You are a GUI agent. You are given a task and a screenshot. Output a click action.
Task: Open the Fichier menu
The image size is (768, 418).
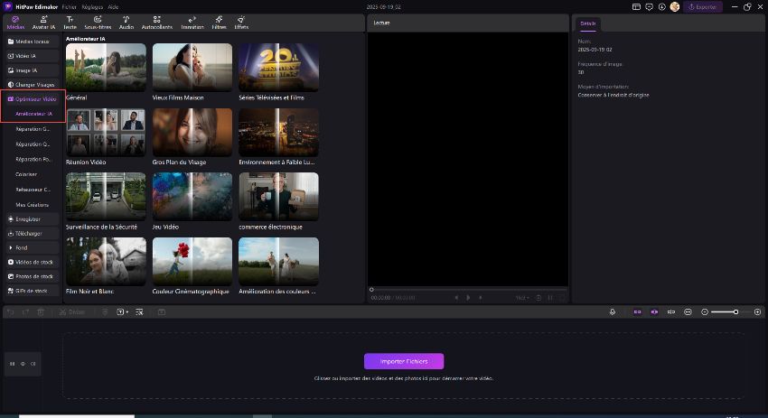[x=69, y=7]
